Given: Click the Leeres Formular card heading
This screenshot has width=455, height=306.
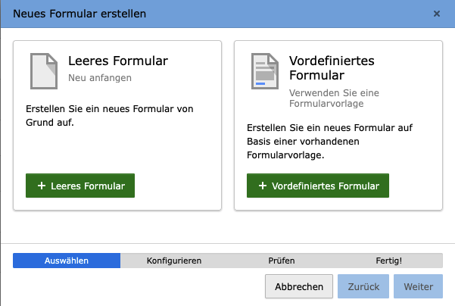Looking at the screenshot, I should tap(117, 61).
